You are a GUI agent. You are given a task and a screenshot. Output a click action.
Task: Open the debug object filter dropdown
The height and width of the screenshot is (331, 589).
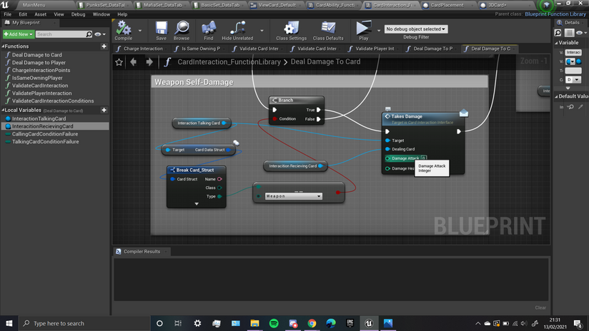click(x=416, y=29)
